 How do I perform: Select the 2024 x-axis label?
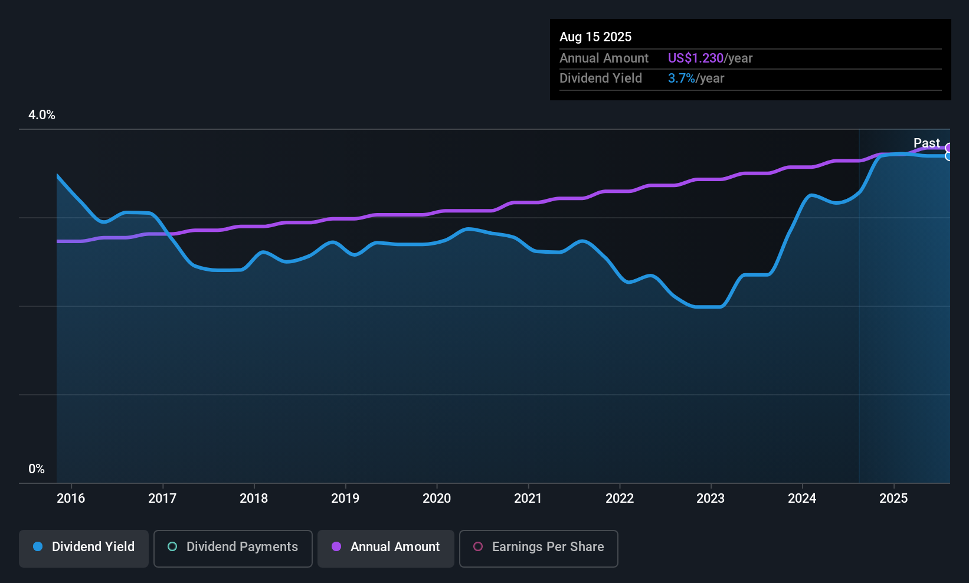[802, 498]
